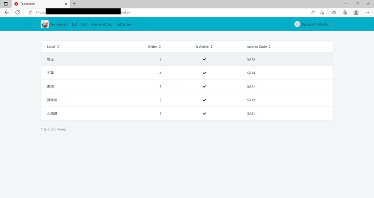Viewport: 374px width, 198px height.
Task: Click the read aloud icon in address bar
Action: coord(313,13)
